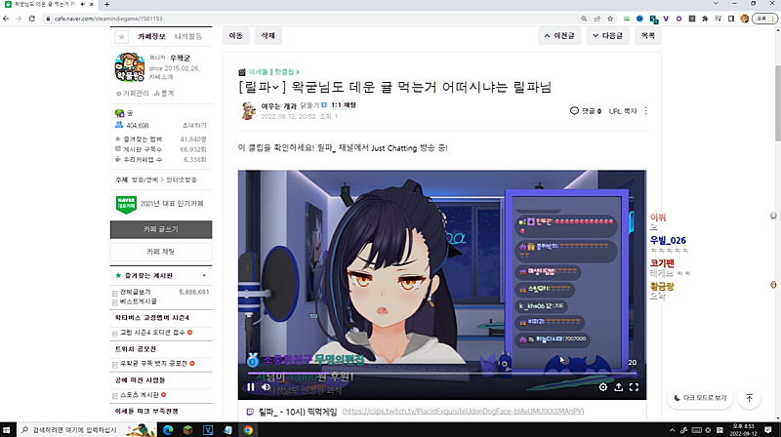The height and width of the screenshot is (437, 781).
Task: Click the blue round extension icon
Action: [639, 19]
